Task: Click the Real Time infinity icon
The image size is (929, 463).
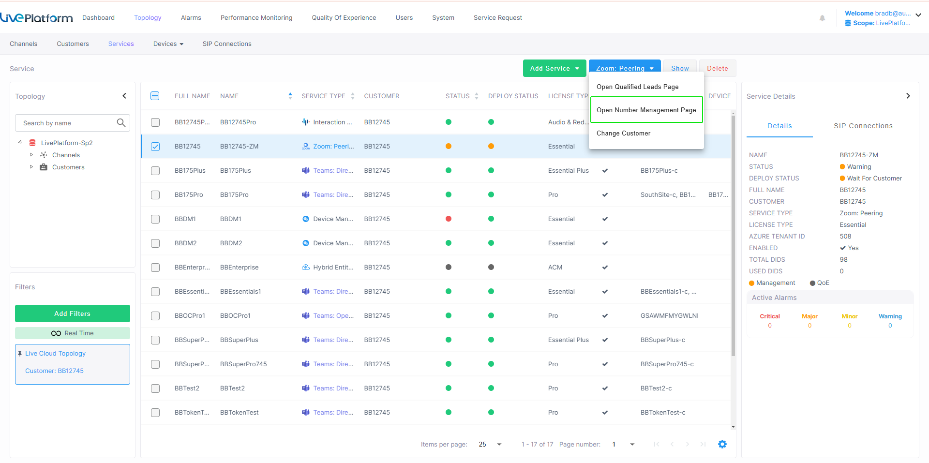Action: coord(56,333)
